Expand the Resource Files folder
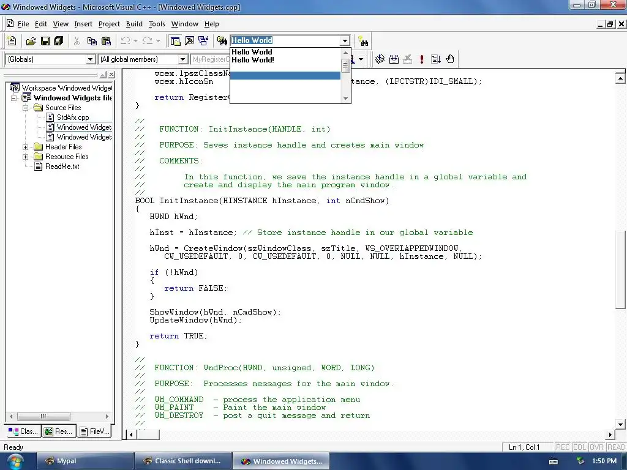Screen dimensions: 627x470 point(25,157)
